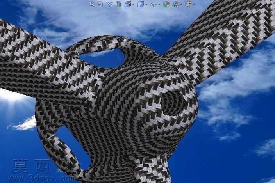
Task: Expand the View Orientation dropdown arrow
Action: click(134, 5)
